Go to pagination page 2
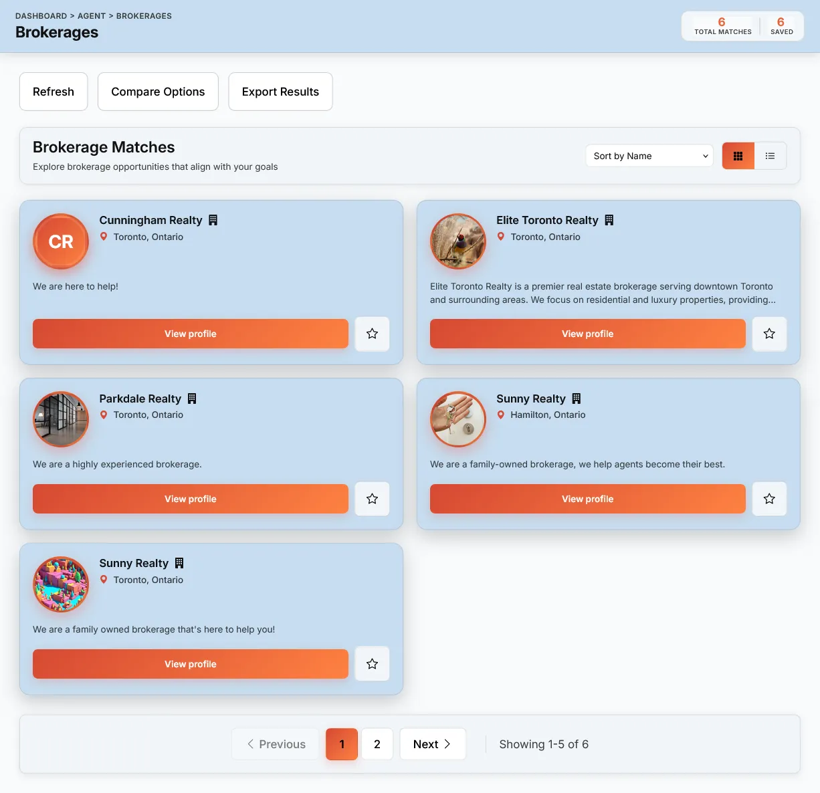The width and height of the screenshot is (820, 793). 377,744
